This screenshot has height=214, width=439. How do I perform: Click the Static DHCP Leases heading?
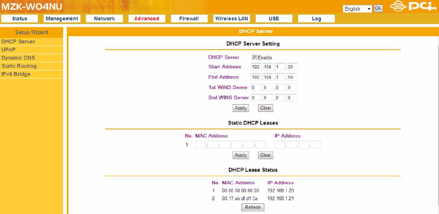(x=253, y=123)
